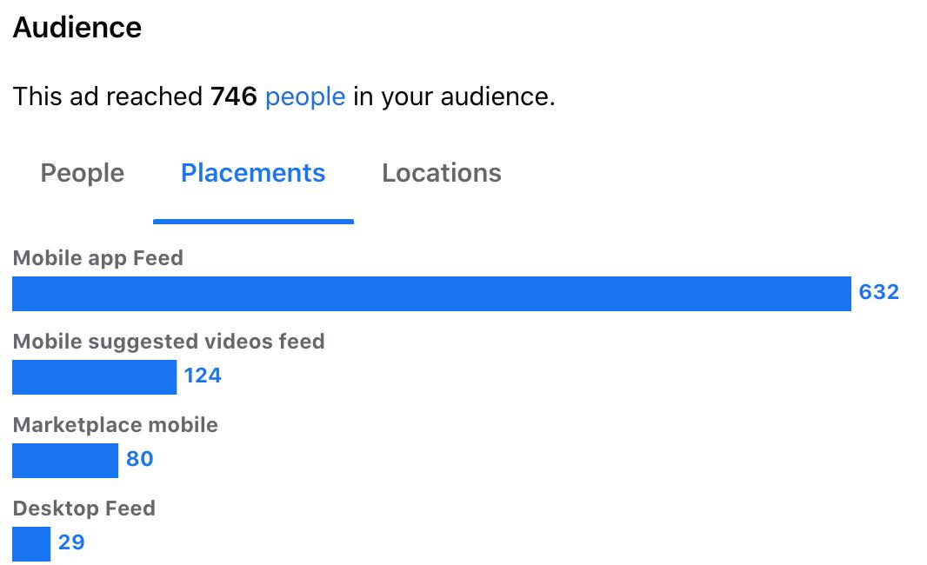
Task: Click the blue underline beneath Placements
Action: point(253,222)
